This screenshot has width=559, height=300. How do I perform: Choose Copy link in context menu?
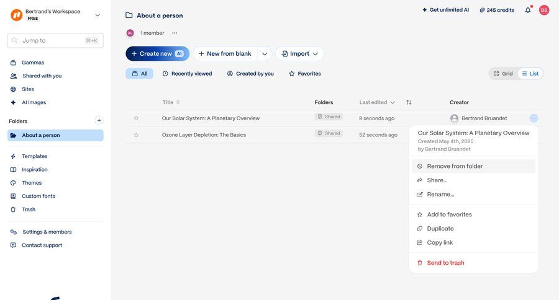point(473,243)
